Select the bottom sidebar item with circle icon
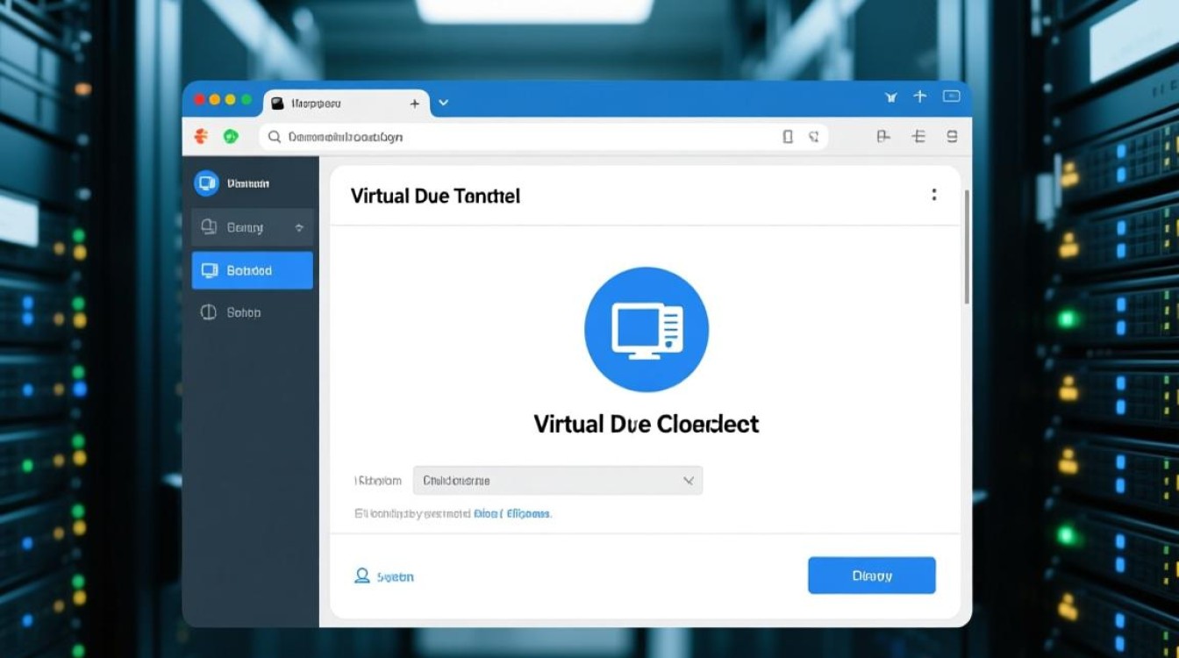Image resolution: width=1179 pixels, height=658 pixels. 252,312
